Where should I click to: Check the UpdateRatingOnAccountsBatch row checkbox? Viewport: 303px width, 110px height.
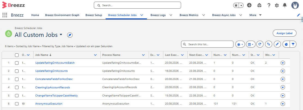(17, 63)
